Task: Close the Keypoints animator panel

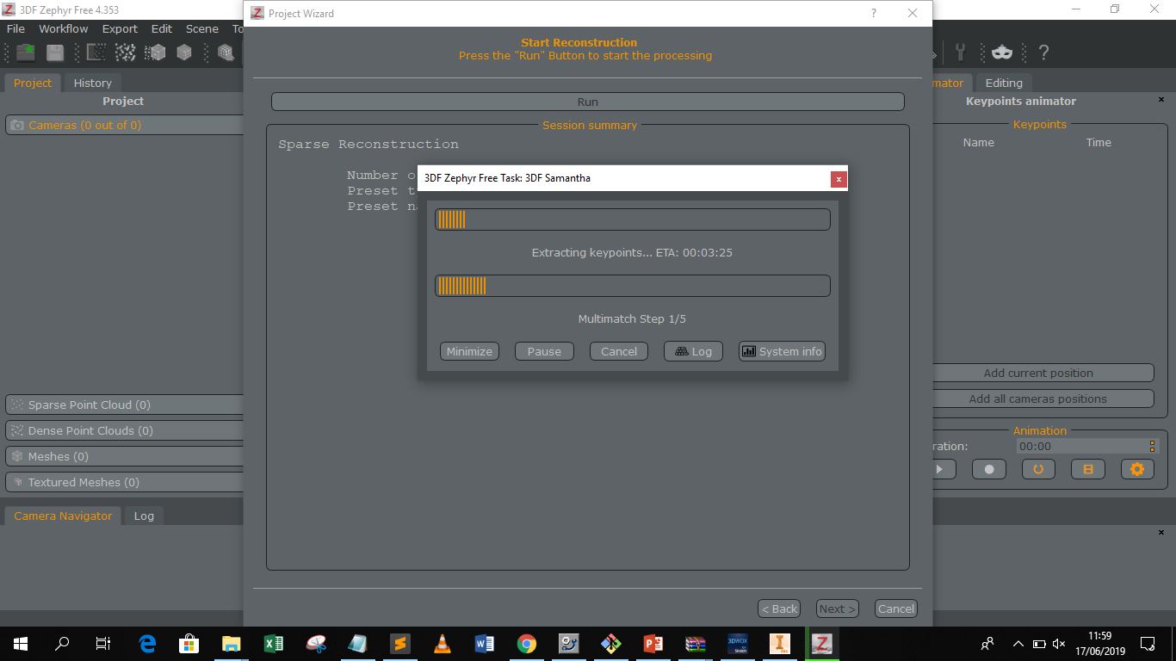Action: (1161, 100)
